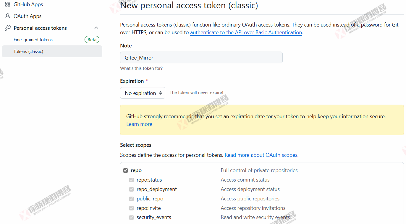
Task: Click inside the Note field showing Gitee_Mirror
Action: [201, 57]
